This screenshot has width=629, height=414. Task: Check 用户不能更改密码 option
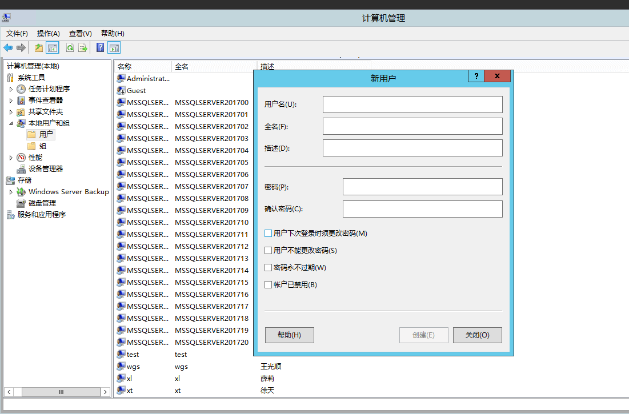(x=269, y=250)
